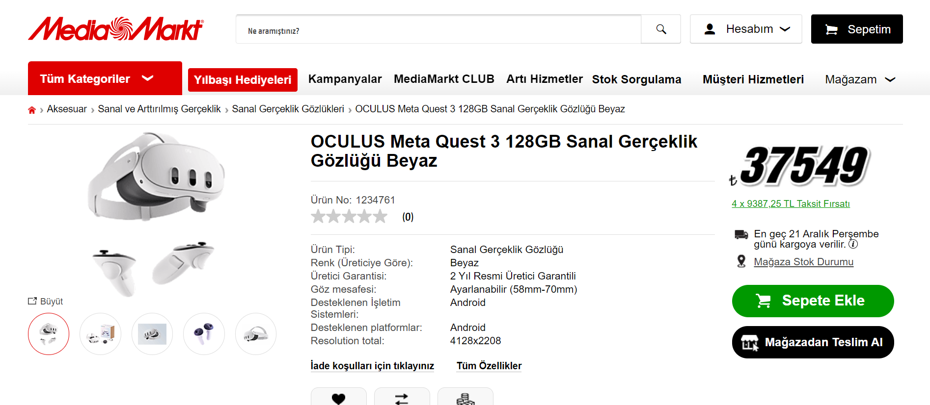Viewport: 930px width, 405px height.
Task: Expand the Mağazam dropdown
Action: pyautogui.click(x=860, y=79)
